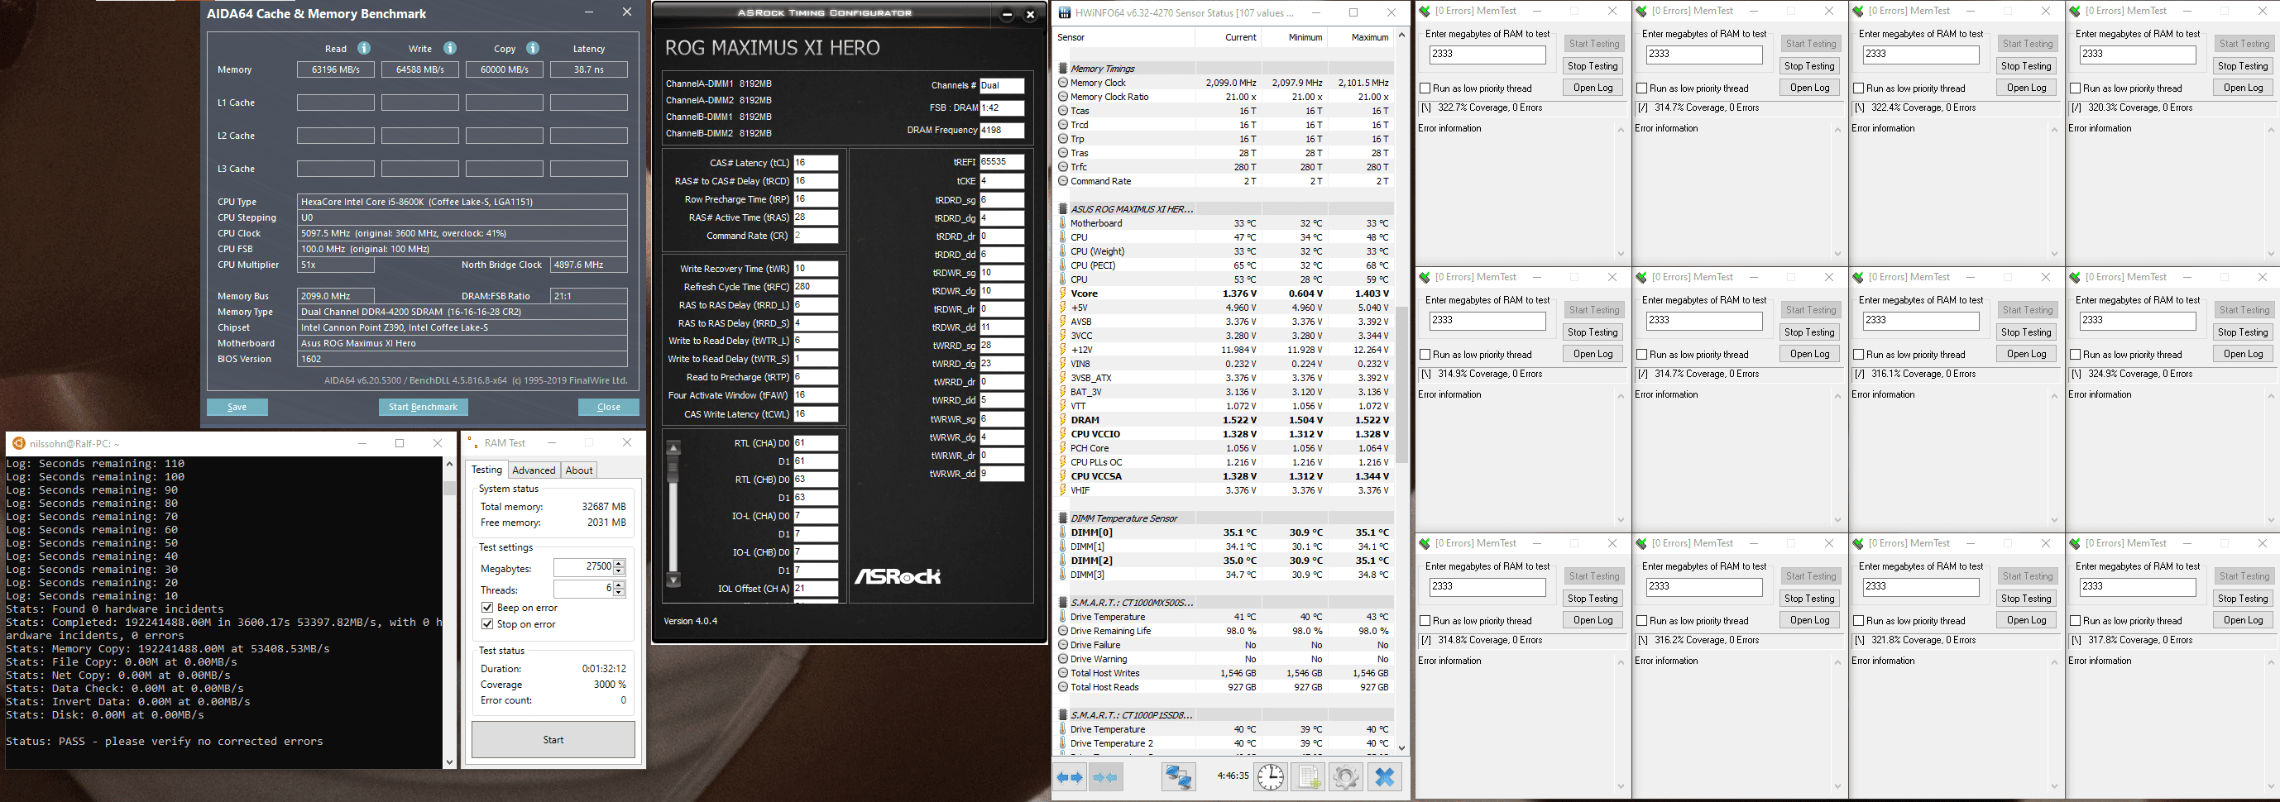Click tREFI value field in Timing Configurator

(1002, 162)
